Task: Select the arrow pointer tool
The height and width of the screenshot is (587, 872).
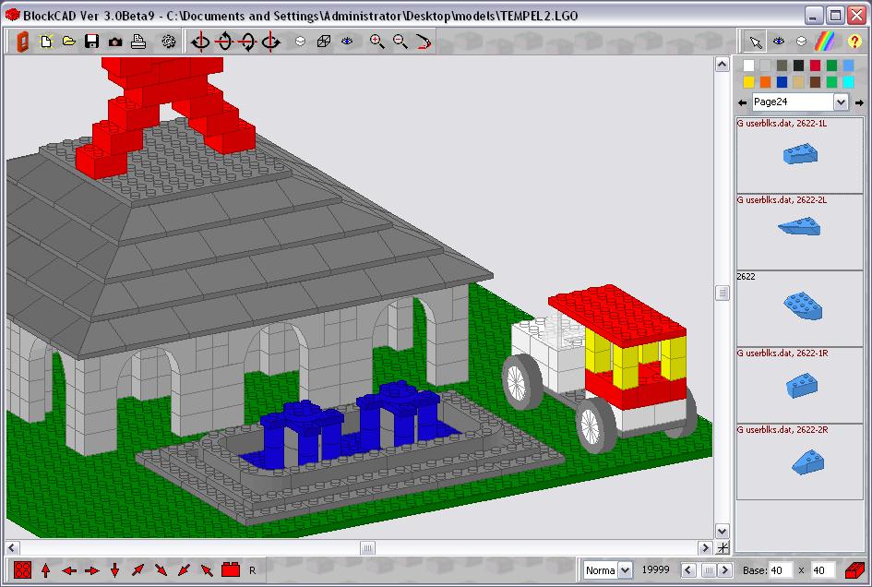Action: click(x=755, y=42)
